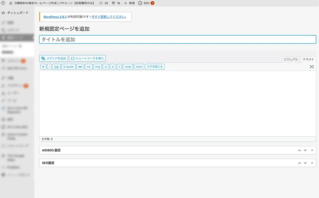Click the SEO設定 panel heading
The height and width of the screenshot is (198, 319).
(x=48, y=163)
